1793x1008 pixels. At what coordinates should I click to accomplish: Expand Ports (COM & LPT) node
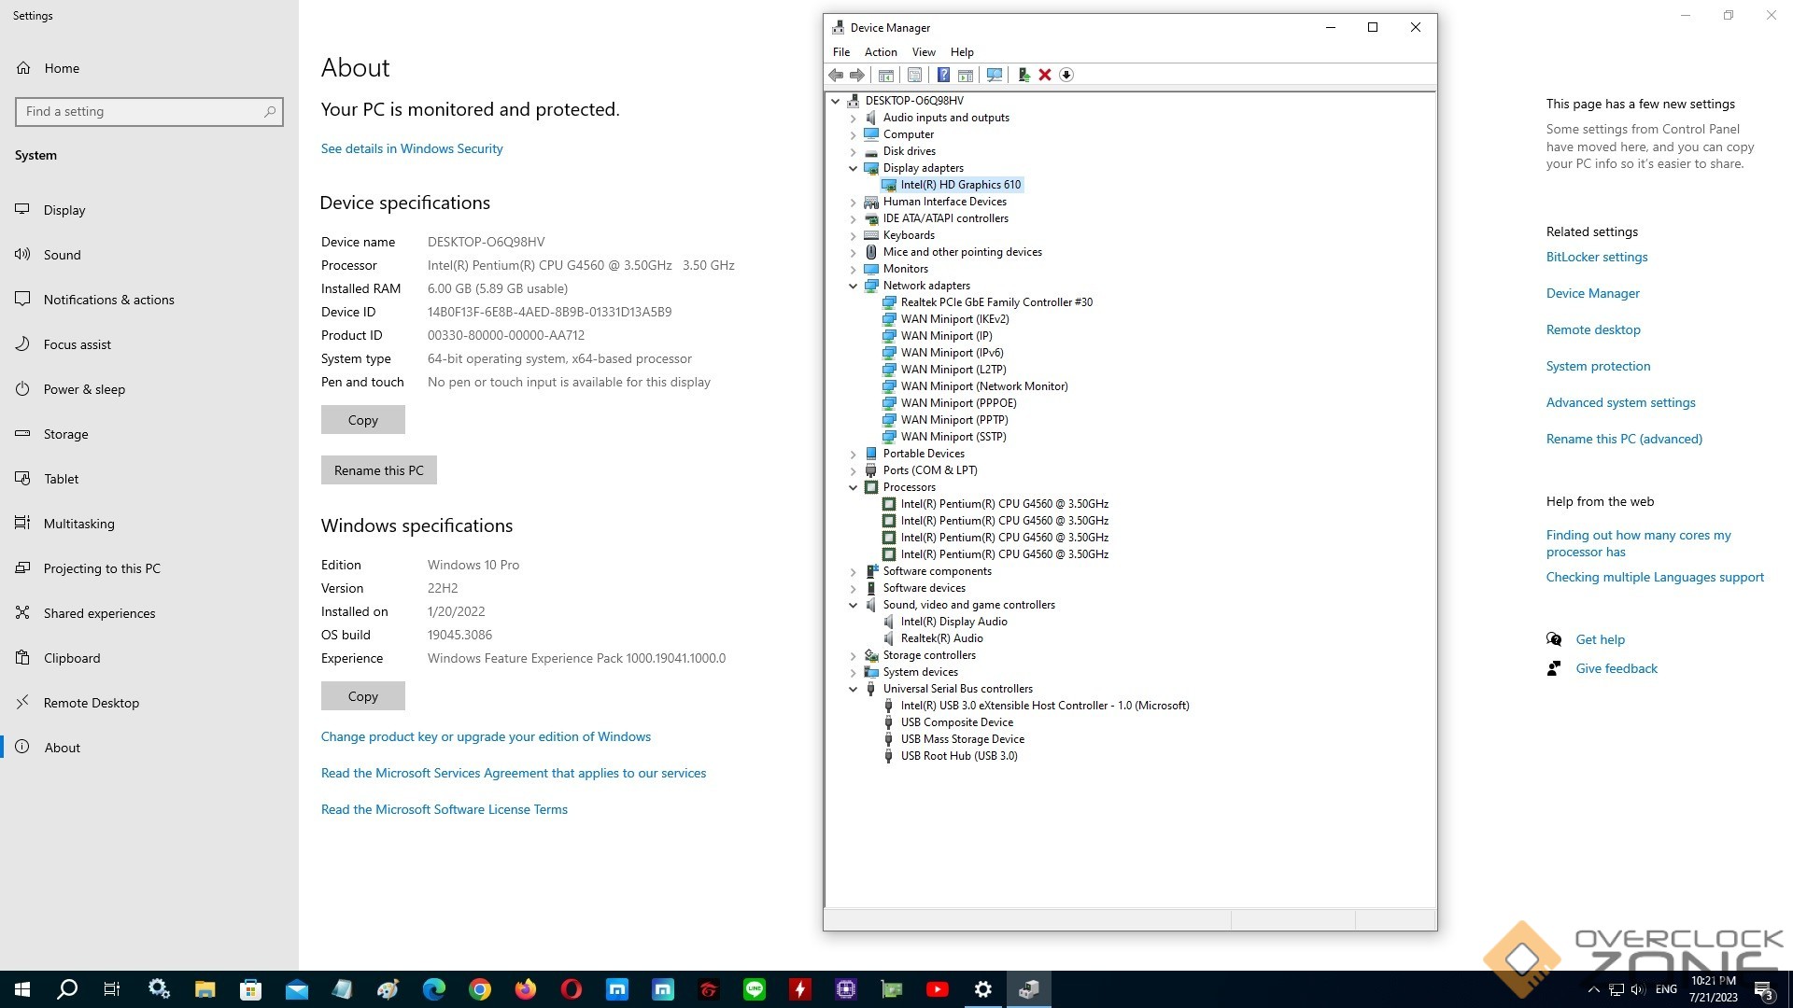(853, 471)
